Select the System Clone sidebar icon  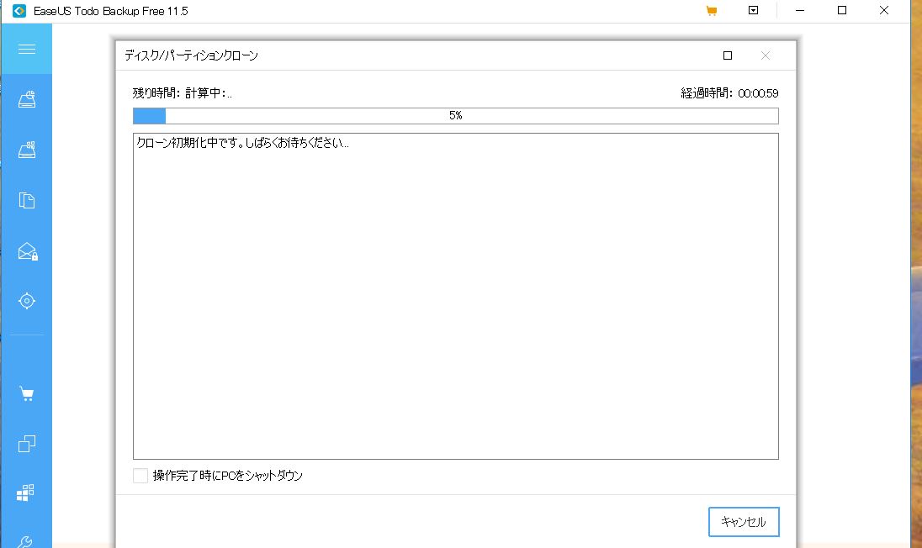(25, 493)
